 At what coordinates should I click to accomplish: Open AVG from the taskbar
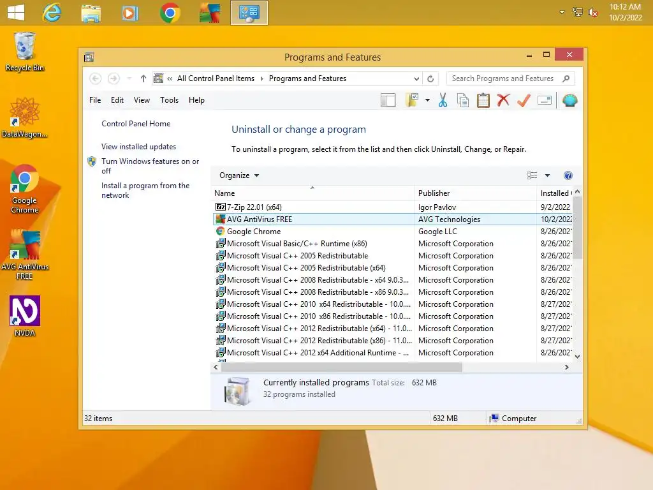(x=210, y=13)
